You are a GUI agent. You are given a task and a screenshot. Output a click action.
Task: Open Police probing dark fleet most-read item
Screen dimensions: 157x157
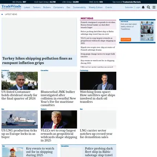(97, 33)
